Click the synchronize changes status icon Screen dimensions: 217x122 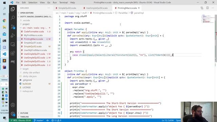47,120
